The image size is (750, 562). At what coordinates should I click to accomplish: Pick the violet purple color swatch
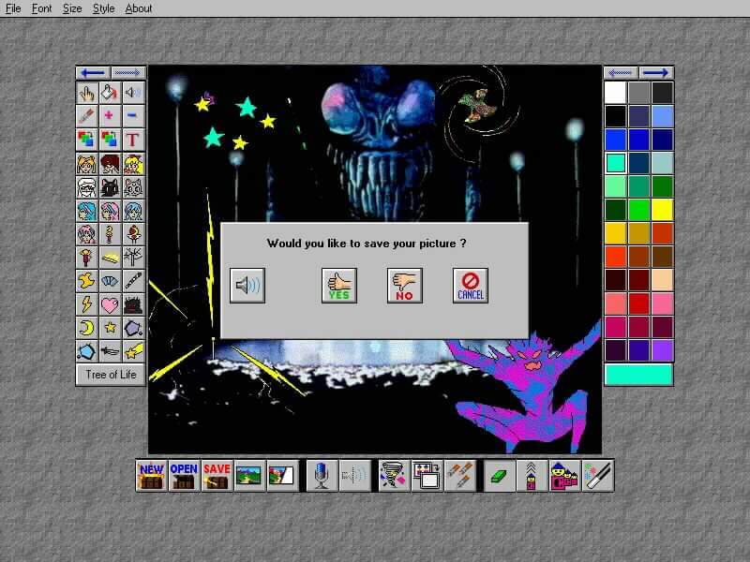pyautogui.click(x=663, y=350)
